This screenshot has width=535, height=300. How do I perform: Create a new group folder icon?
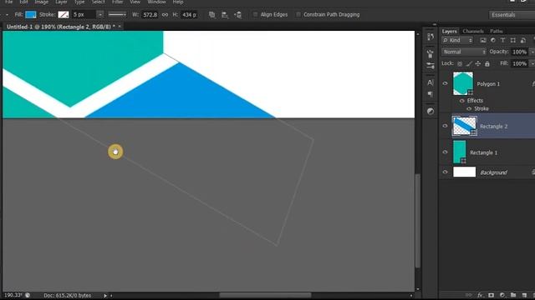[x=513, y=295]
